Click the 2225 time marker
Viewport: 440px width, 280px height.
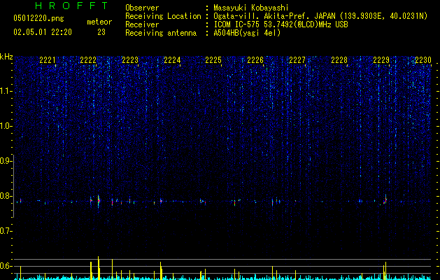pyautogui.click(x=213, y=60)
